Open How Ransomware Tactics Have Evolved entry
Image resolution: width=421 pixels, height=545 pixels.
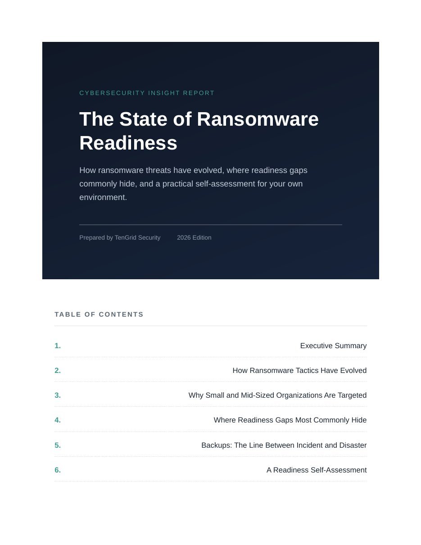pos(299,371)
